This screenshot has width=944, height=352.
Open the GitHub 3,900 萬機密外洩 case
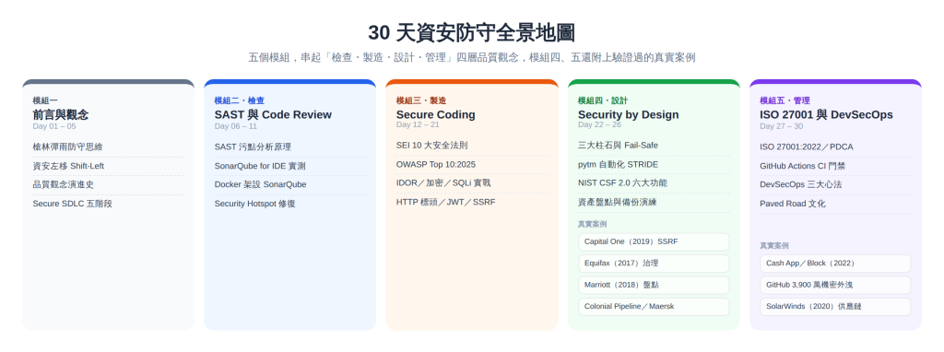(835, 286)
